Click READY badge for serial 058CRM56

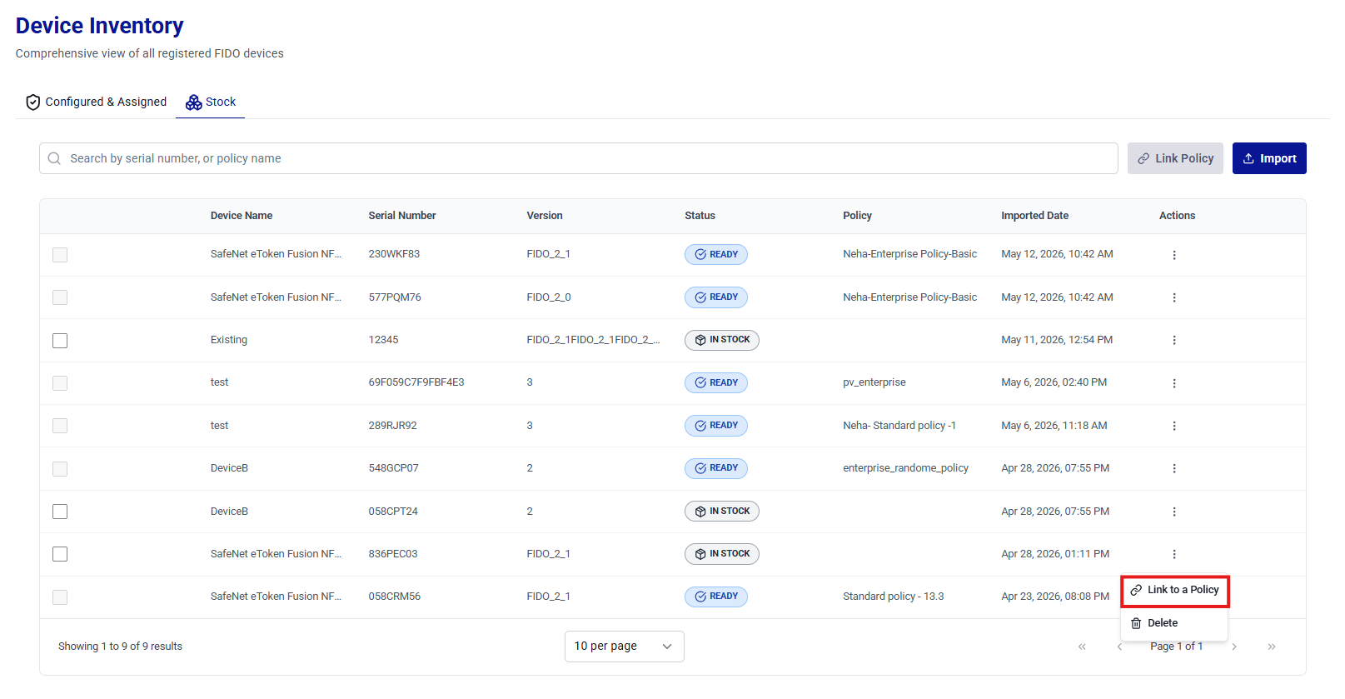point(716,597)
